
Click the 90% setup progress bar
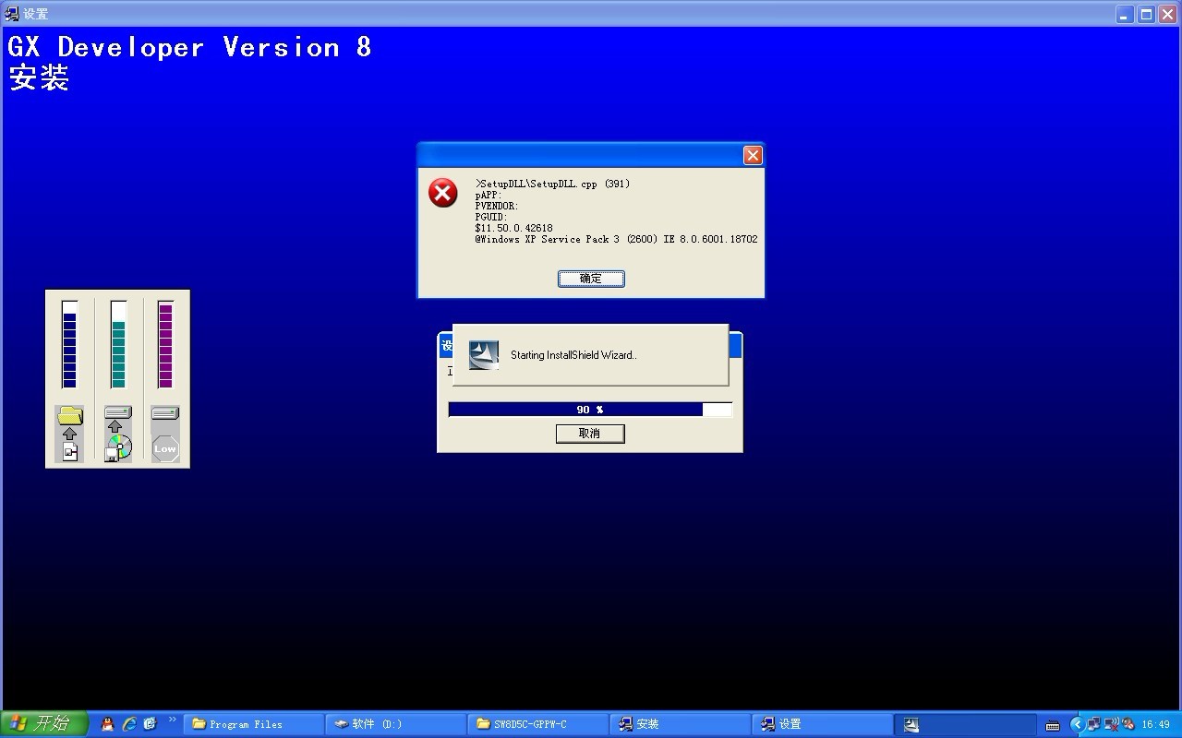pos(590,410)
